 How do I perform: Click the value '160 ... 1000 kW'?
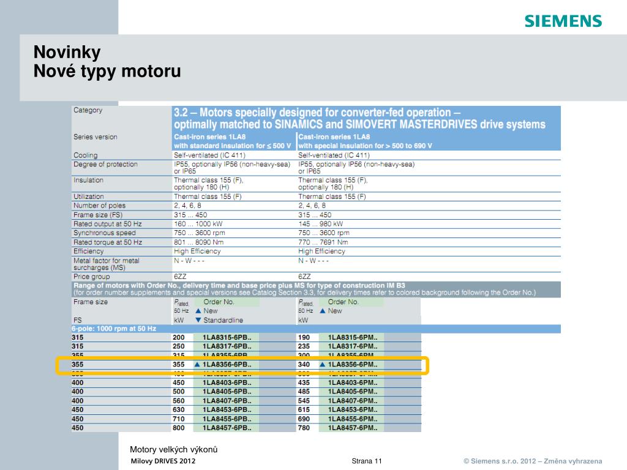(x=198, y=224)
